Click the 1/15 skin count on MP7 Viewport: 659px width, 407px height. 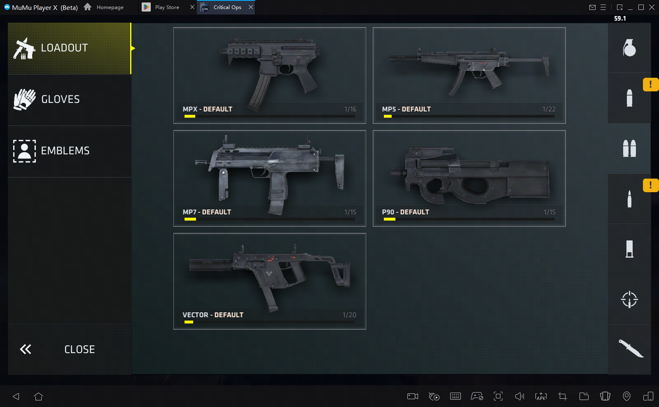[350, 212]
